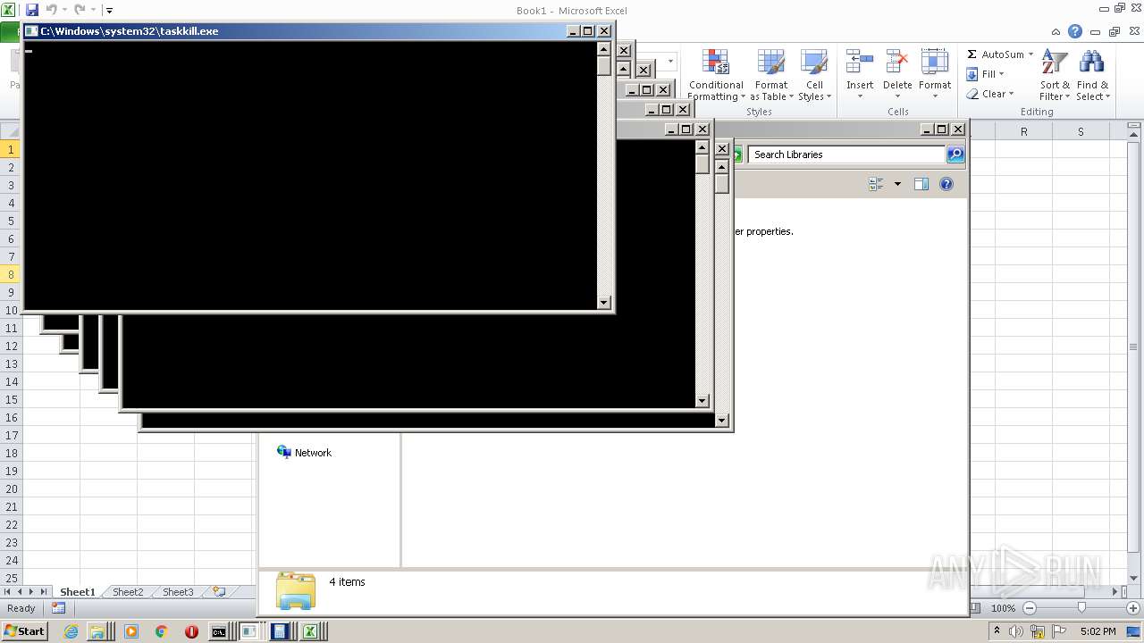Screen dimensions: 1144x643
Task: Switch to Sheet2 tab
Action: click(x=127, y=592)
